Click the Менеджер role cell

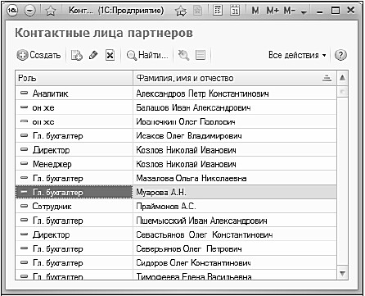coord(74,164)
